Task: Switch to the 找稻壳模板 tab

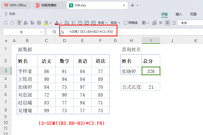Action: (49, 5)
